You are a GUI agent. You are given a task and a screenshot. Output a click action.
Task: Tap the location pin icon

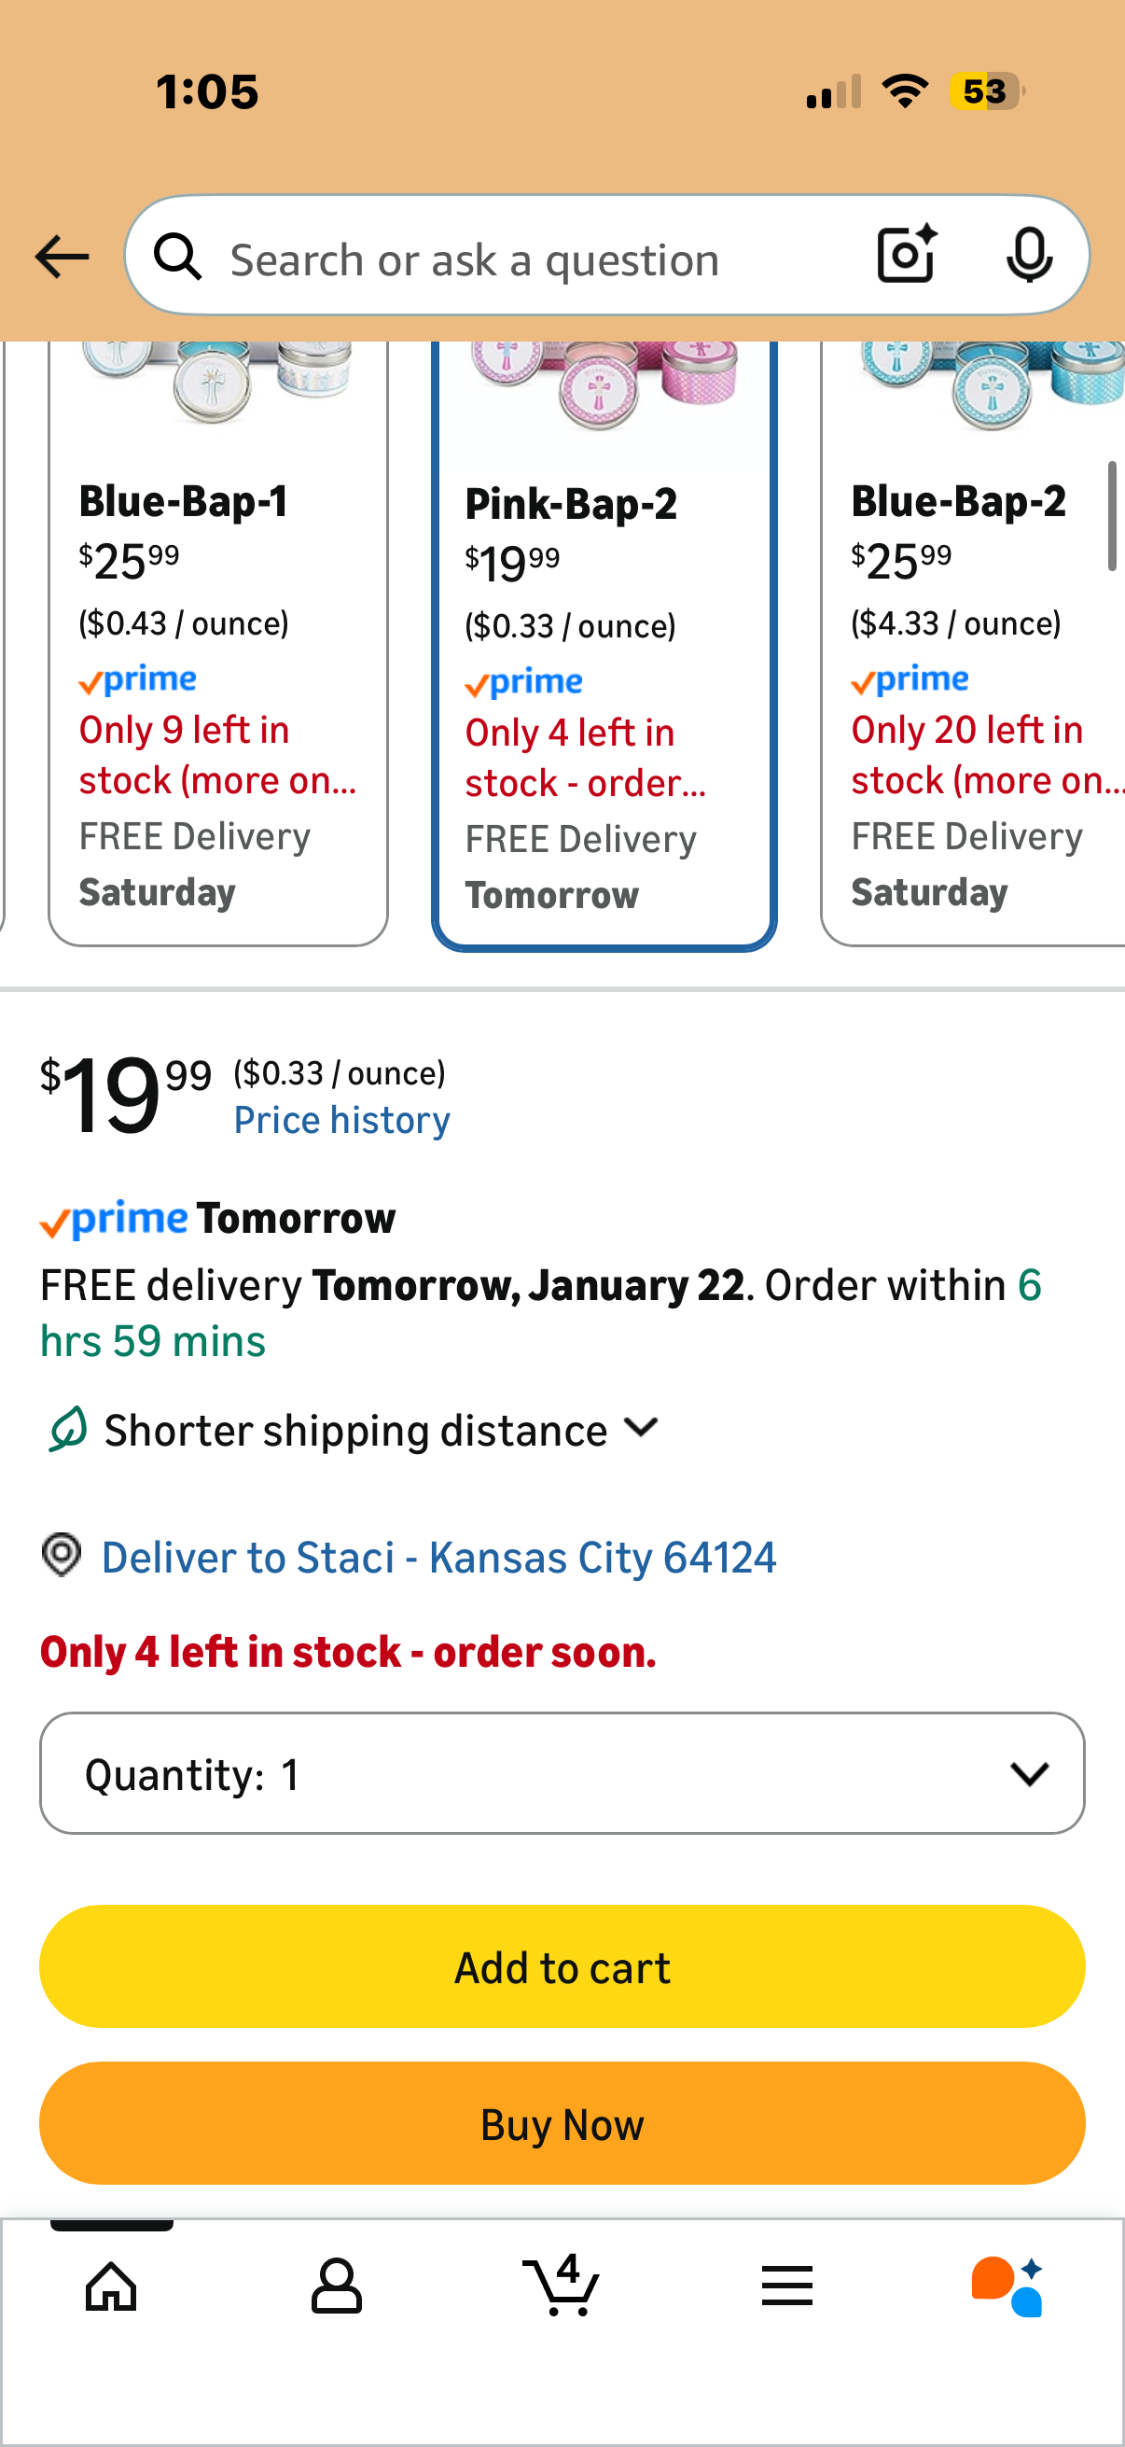[62, 1555]
